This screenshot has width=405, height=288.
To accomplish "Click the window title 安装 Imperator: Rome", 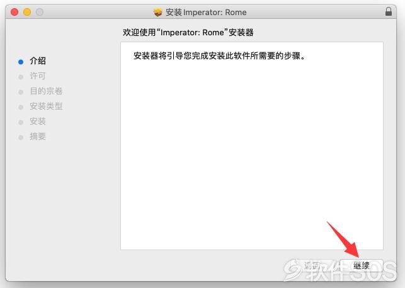I will (206, 12).
